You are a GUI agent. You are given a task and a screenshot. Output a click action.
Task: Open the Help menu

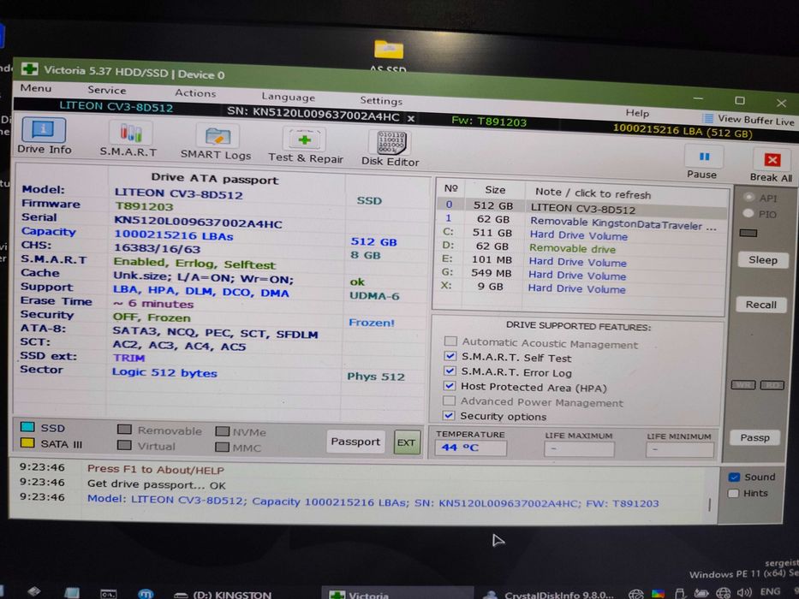click(637, 113)
